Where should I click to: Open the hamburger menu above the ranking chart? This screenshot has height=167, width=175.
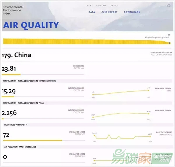point(169,35)
